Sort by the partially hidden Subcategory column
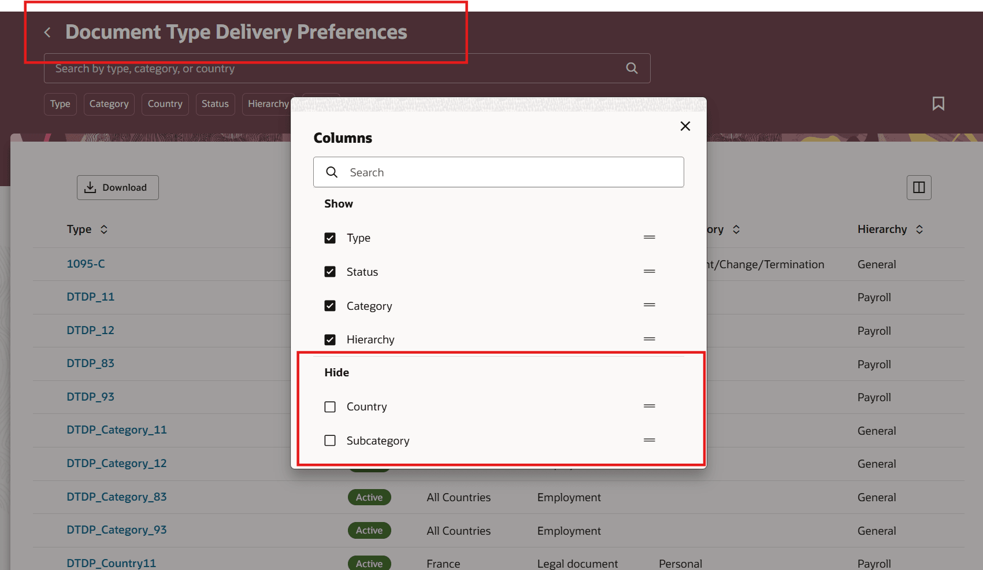Image resolution: width=983 pixels, height=570 pixels. [736, 230]
